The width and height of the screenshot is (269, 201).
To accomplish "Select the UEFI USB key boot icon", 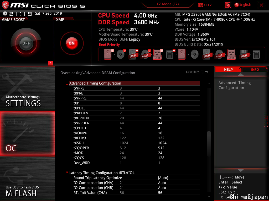I will click(x=158, y=54).
